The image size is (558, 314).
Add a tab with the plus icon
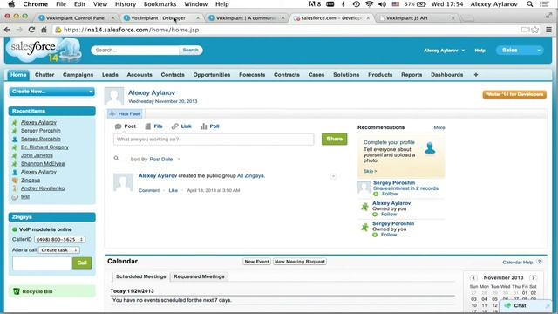click(x=476, y=75)
